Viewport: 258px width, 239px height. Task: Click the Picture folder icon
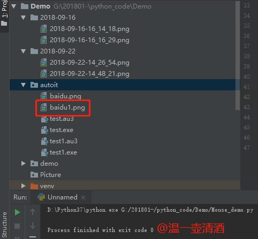(x=34, y=175)
